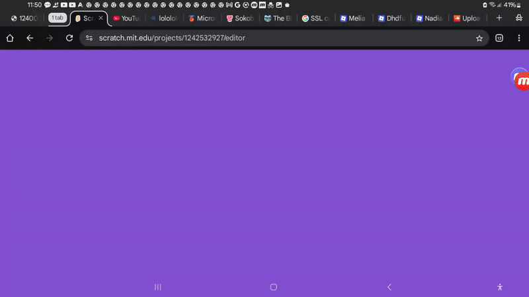Open the tab switcher showing 12 tabs
This screenshot has height=297, width=529.
point(499,38)
